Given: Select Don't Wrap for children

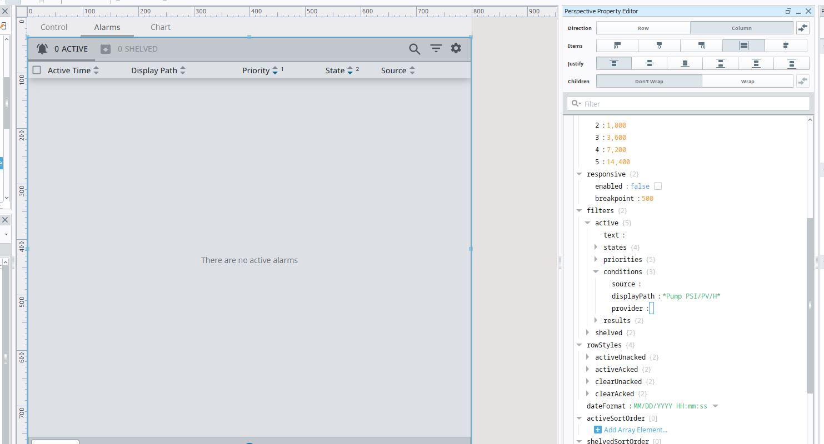Looking at the screenshot, I should click(x=649, y=81).
